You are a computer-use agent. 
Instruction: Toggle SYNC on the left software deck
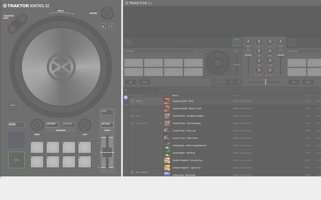click(237, 40)
